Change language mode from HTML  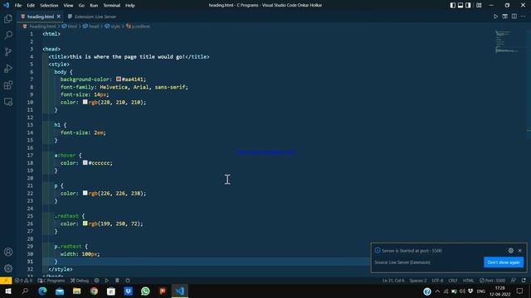click(468, 281)
